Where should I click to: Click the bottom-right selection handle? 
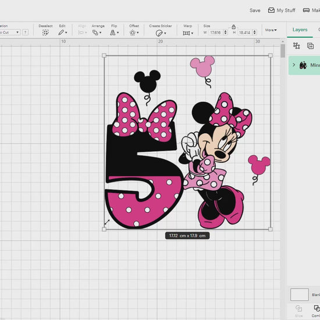(x=271, y=229)
